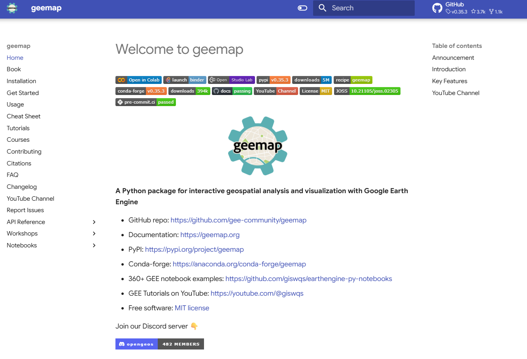Jump to YouTube Channel in table of contents
The width and height of the screenshot is (527, 359).
[x=456, y=93]
